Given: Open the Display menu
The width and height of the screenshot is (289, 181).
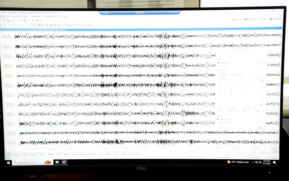Looking at the screenshot, I should [26, 16].
